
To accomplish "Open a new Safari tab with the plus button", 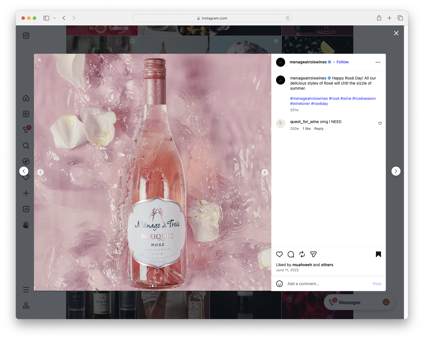I will click(389, 18).
